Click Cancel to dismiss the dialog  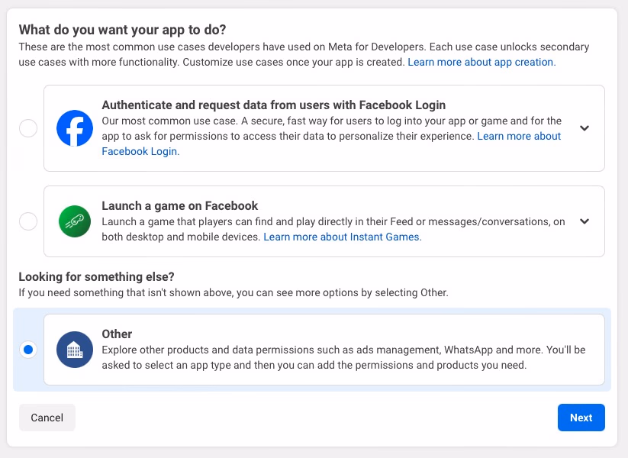click(47, 418)
